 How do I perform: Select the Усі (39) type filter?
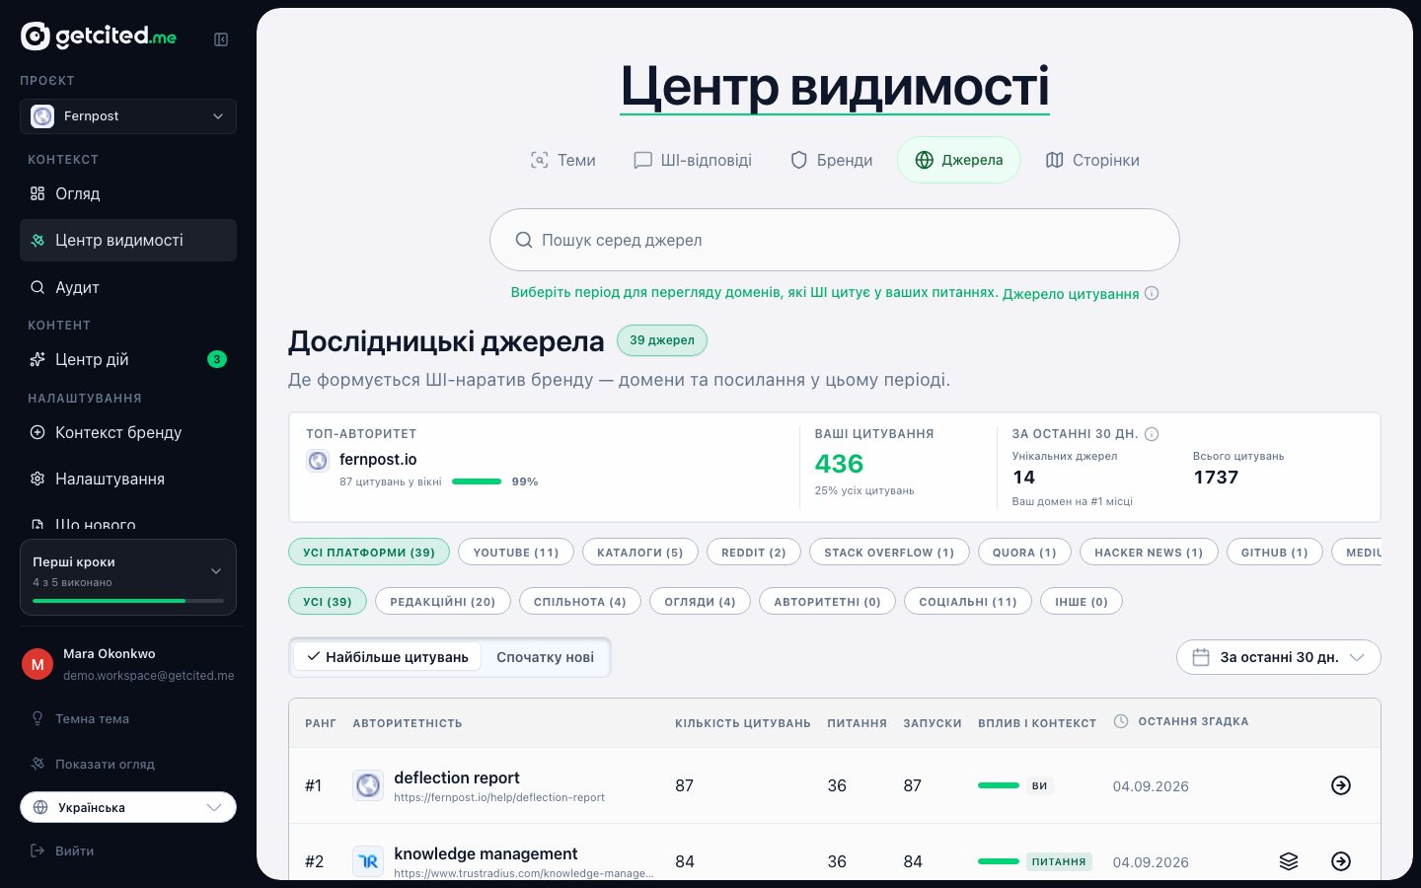click(328, 601)
